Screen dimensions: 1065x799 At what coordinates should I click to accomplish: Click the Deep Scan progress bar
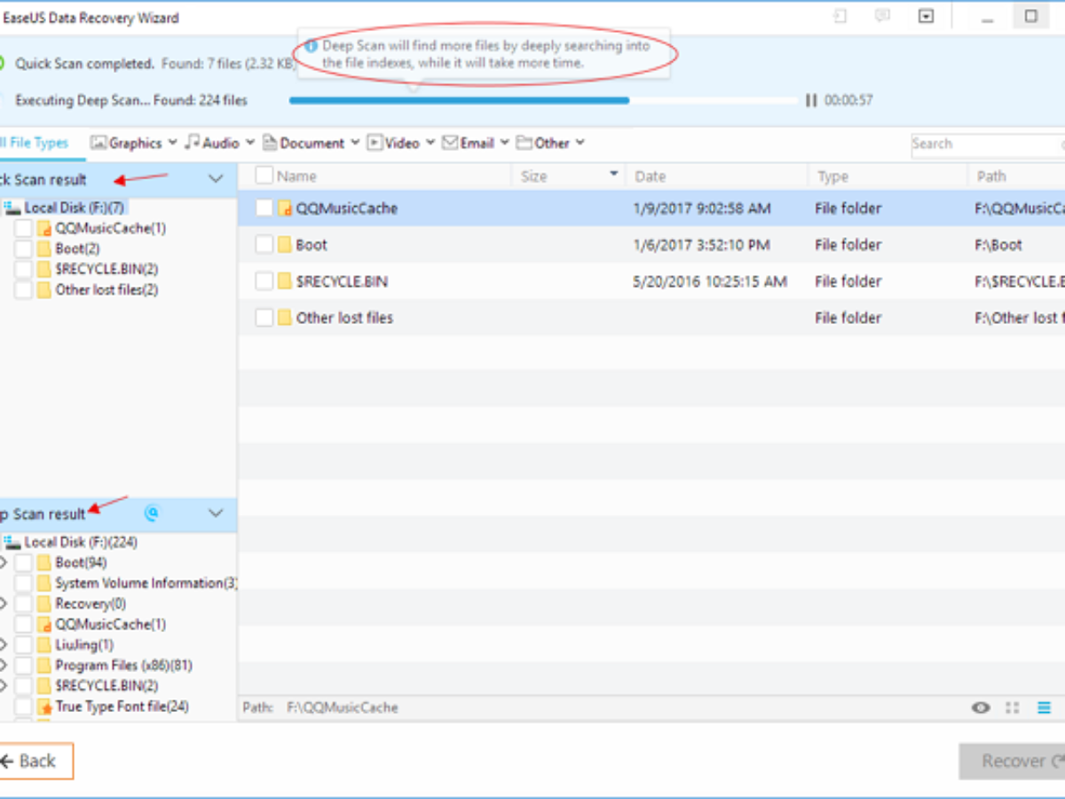[x=543, y=100]
